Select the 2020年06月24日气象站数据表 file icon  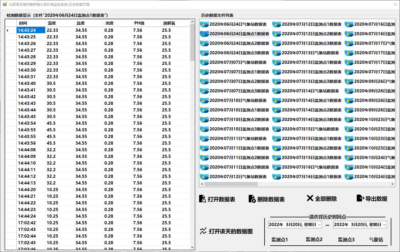tap(204, 25)
